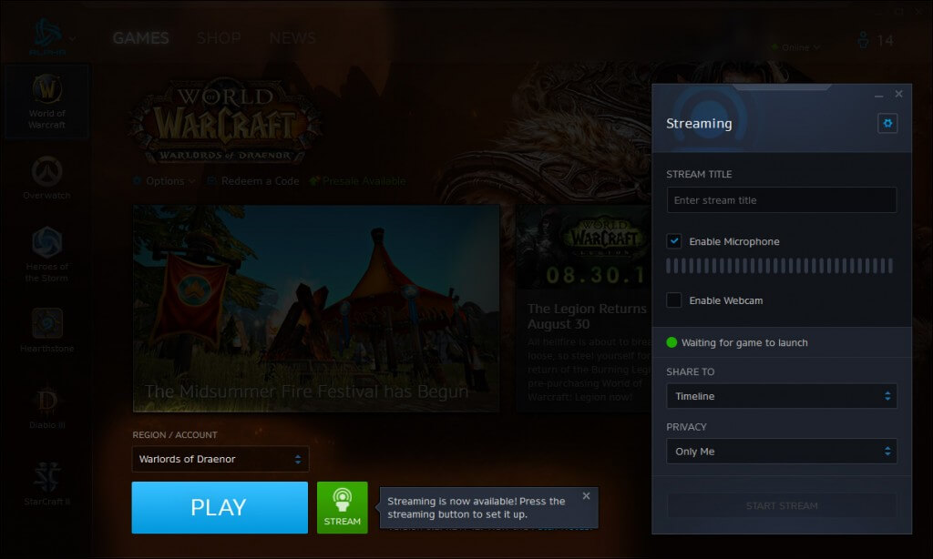933x559 pixels.
Task: Open the friends list icon
Action: [863, 41]
